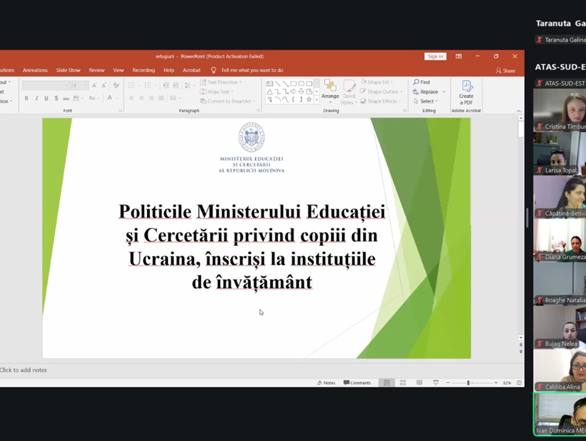
Task: Toggle the Comments pane
Action: tap(357, 383)
